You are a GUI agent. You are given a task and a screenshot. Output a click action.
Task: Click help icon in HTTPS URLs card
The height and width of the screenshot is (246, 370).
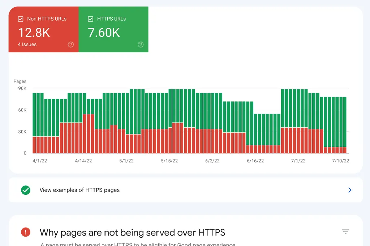click(x=141, y=45)
